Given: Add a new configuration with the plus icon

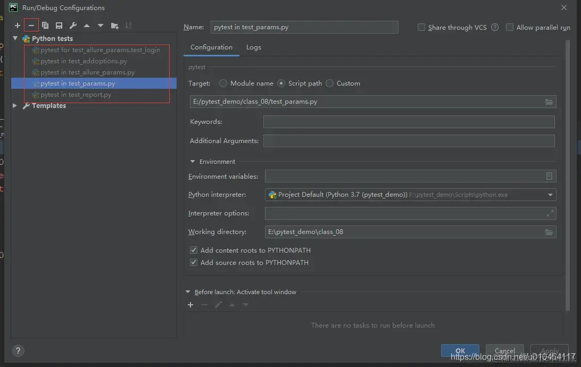Looking at the screenshot, I should tap(18, 26).
